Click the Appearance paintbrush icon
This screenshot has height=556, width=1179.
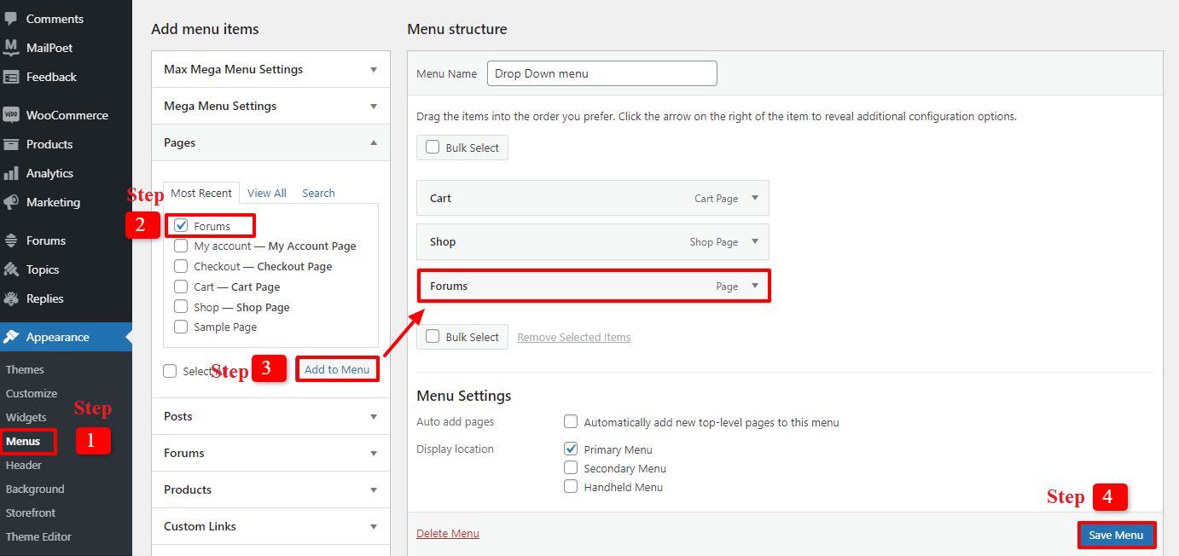pyautogui.click(x=11, y=337)
